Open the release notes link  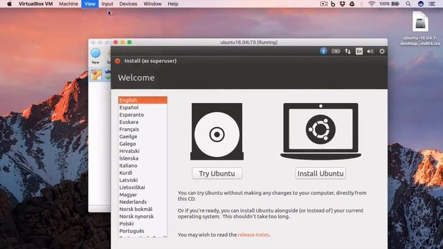click(x=253, y=234)
